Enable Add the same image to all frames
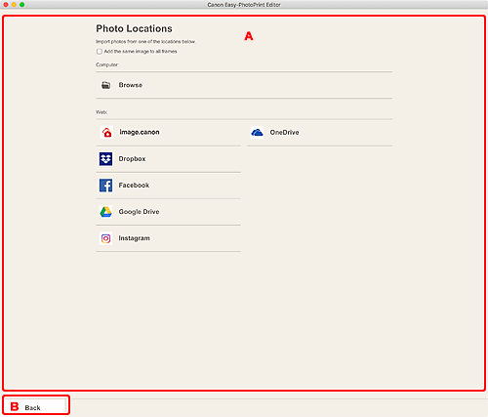The image size is (488, 417). pyautogui.click(x=100, y=52)
